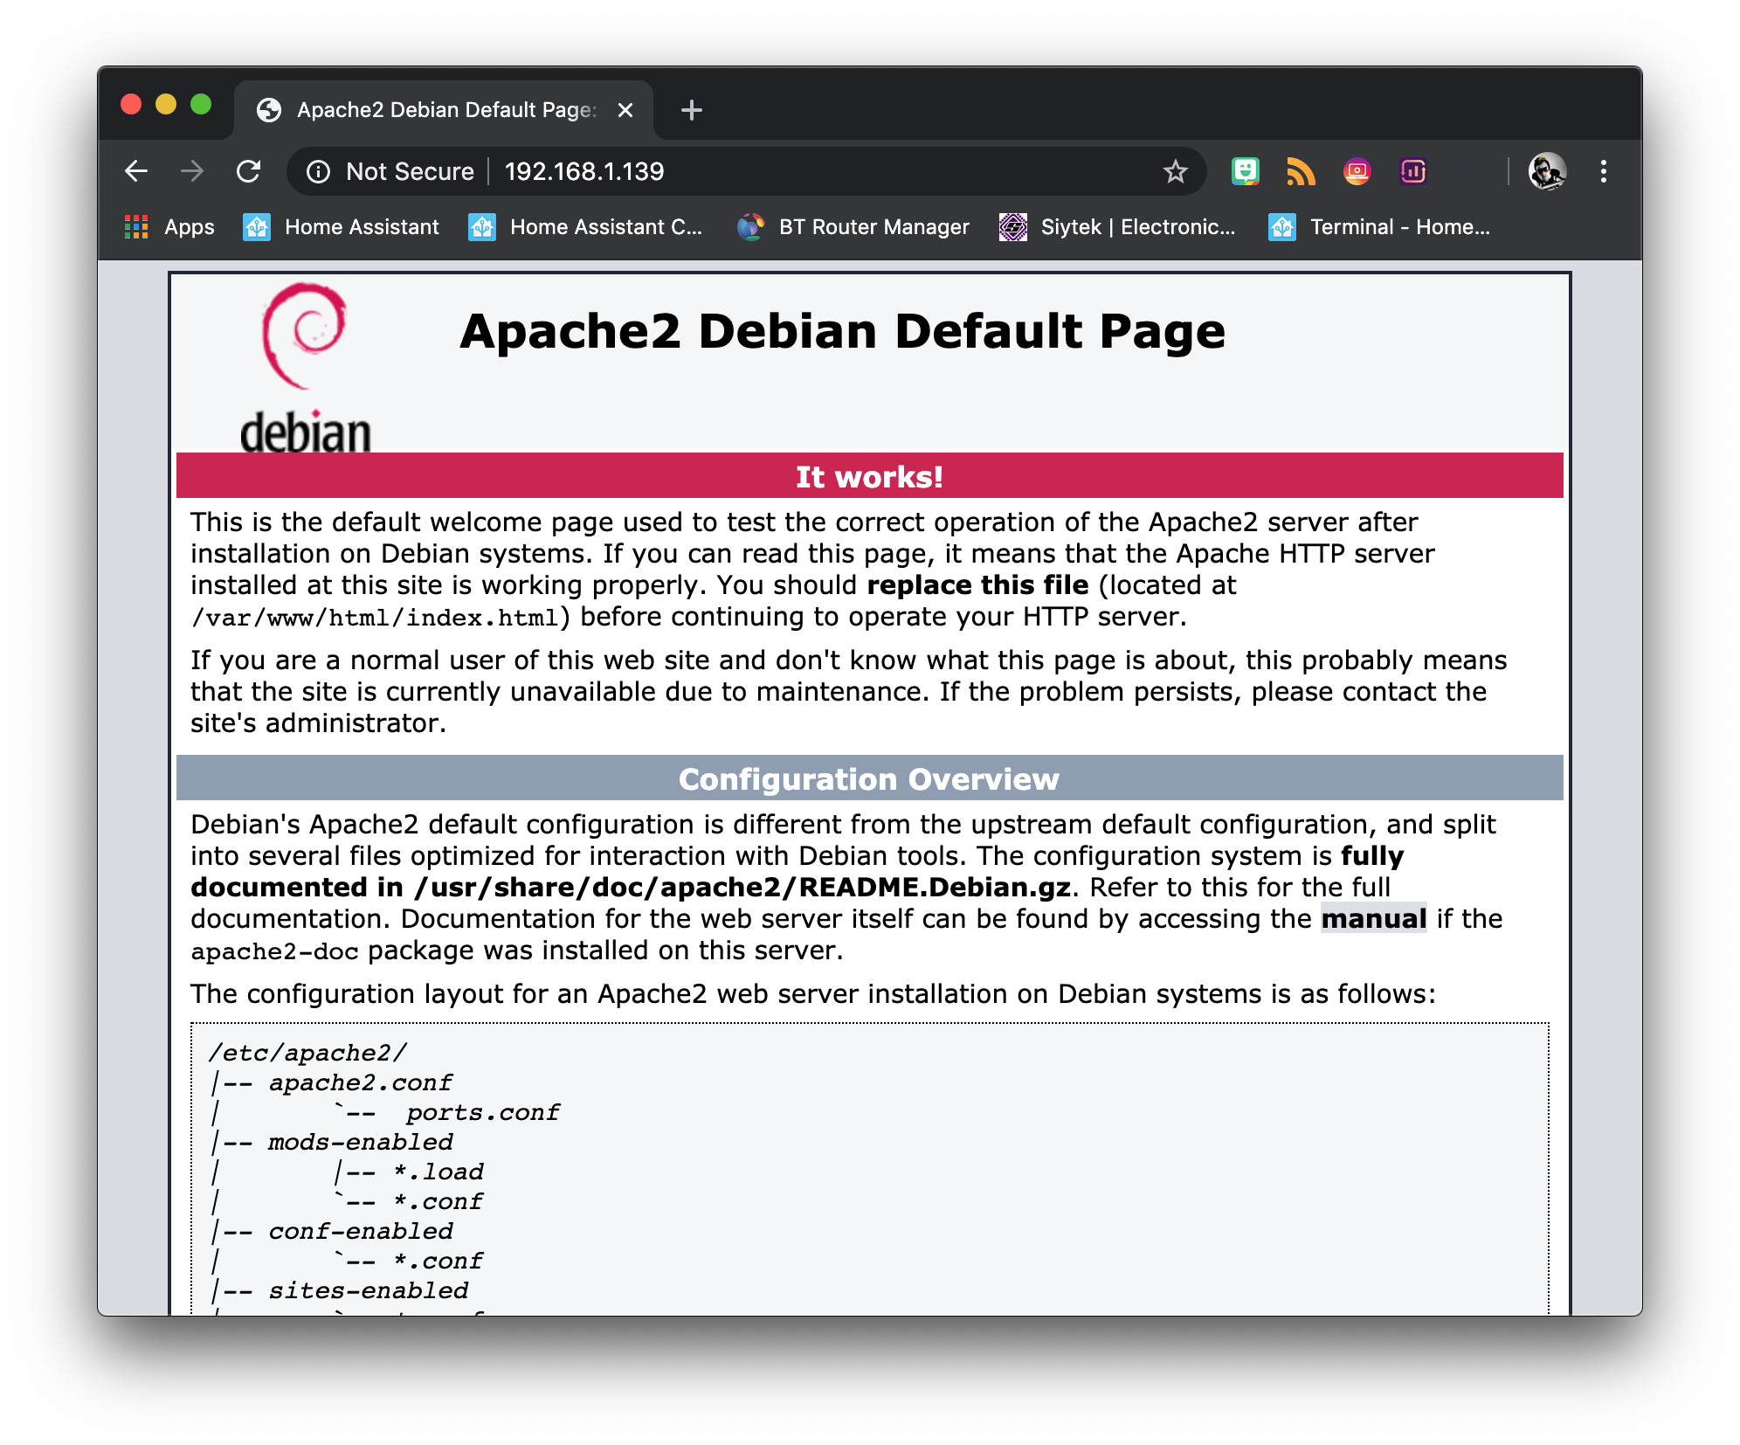Reload the current page
This screenshot has width=1740, height=1445.
(x=249, y=171)
